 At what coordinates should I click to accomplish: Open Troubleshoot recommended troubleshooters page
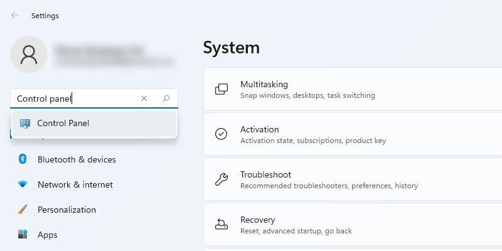pos(351,179)
